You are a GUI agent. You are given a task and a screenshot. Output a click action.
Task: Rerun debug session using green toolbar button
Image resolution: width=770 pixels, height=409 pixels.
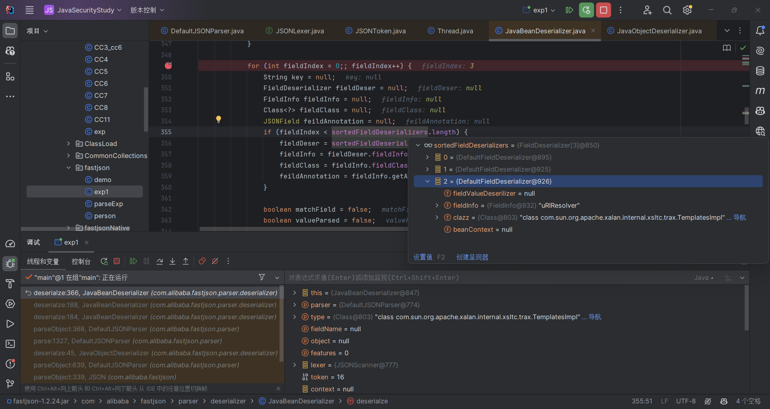[x=586, y=10]
